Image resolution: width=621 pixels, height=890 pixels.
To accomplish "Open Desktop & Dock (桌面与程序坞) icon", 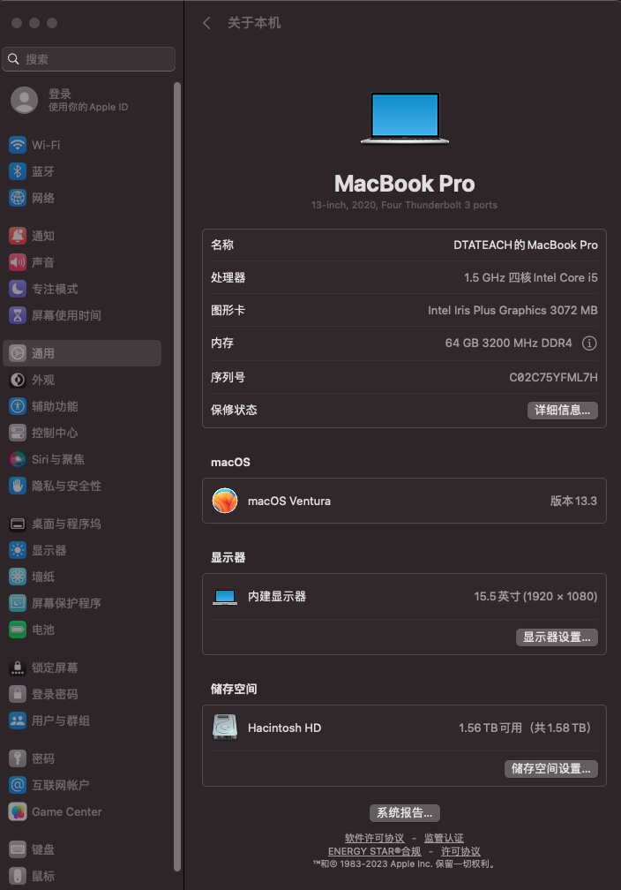I will pyautogui.click(x=18, y=524).
